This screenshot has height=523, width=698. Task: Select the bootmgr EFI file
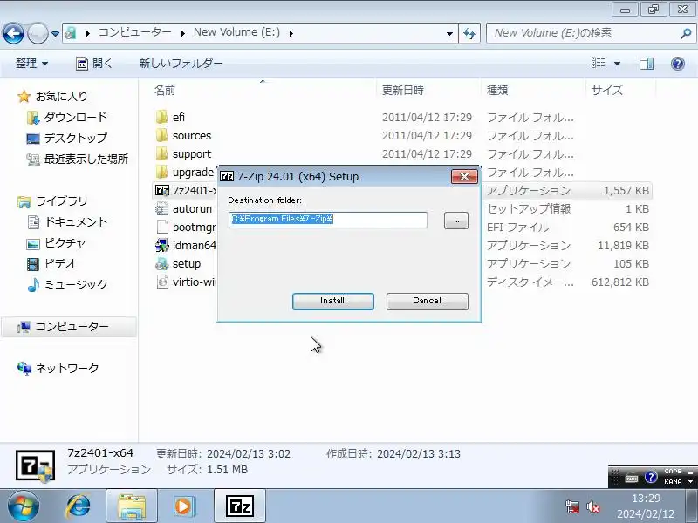pos(185,227)
